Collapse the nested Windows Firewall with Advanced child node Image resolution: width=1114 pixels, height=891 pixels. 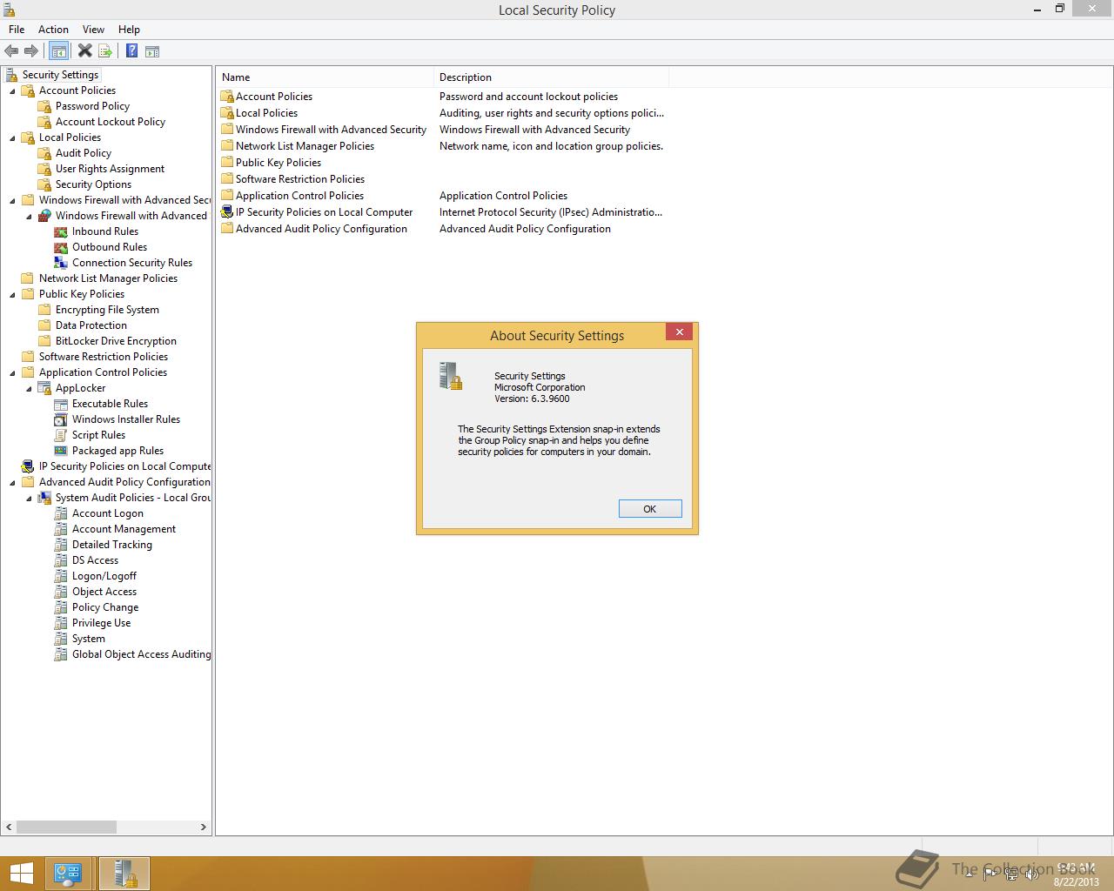pos(29,217)
